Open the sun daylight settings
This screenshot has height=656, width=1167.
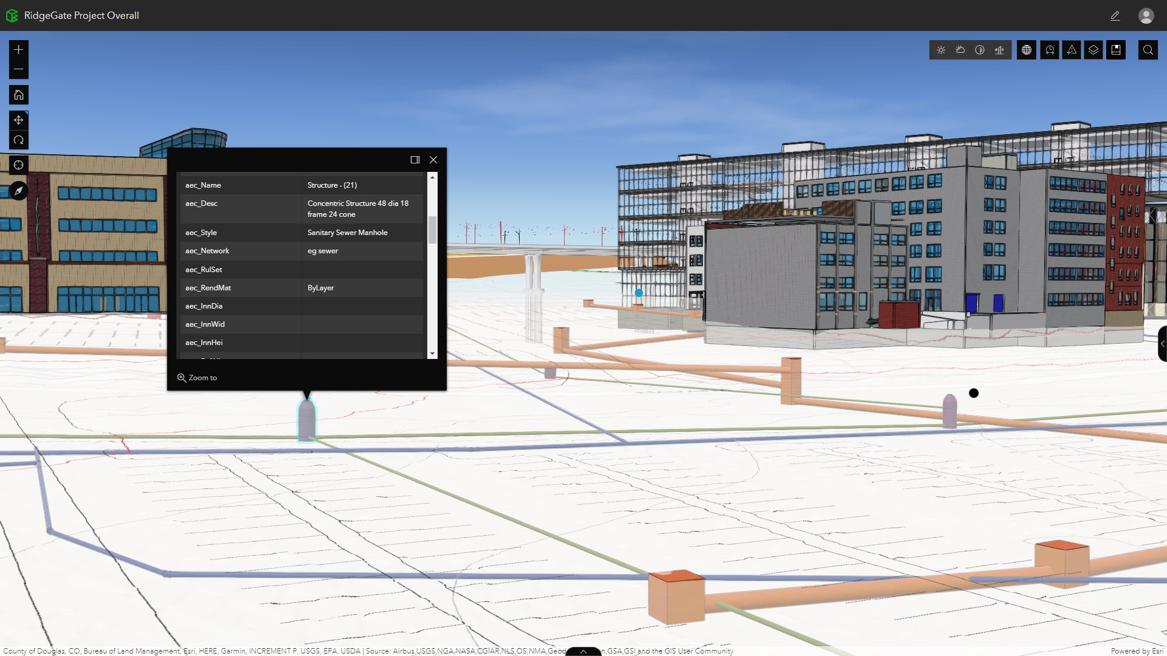[x=941, y=50]
